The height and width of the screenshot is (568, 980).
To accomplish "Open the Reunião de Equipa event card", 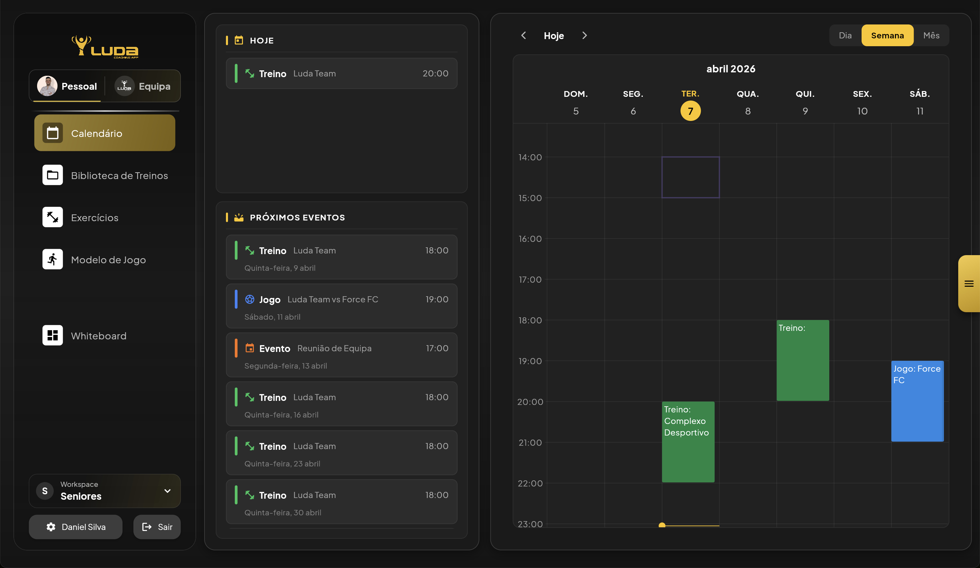I will pos(341,355).
